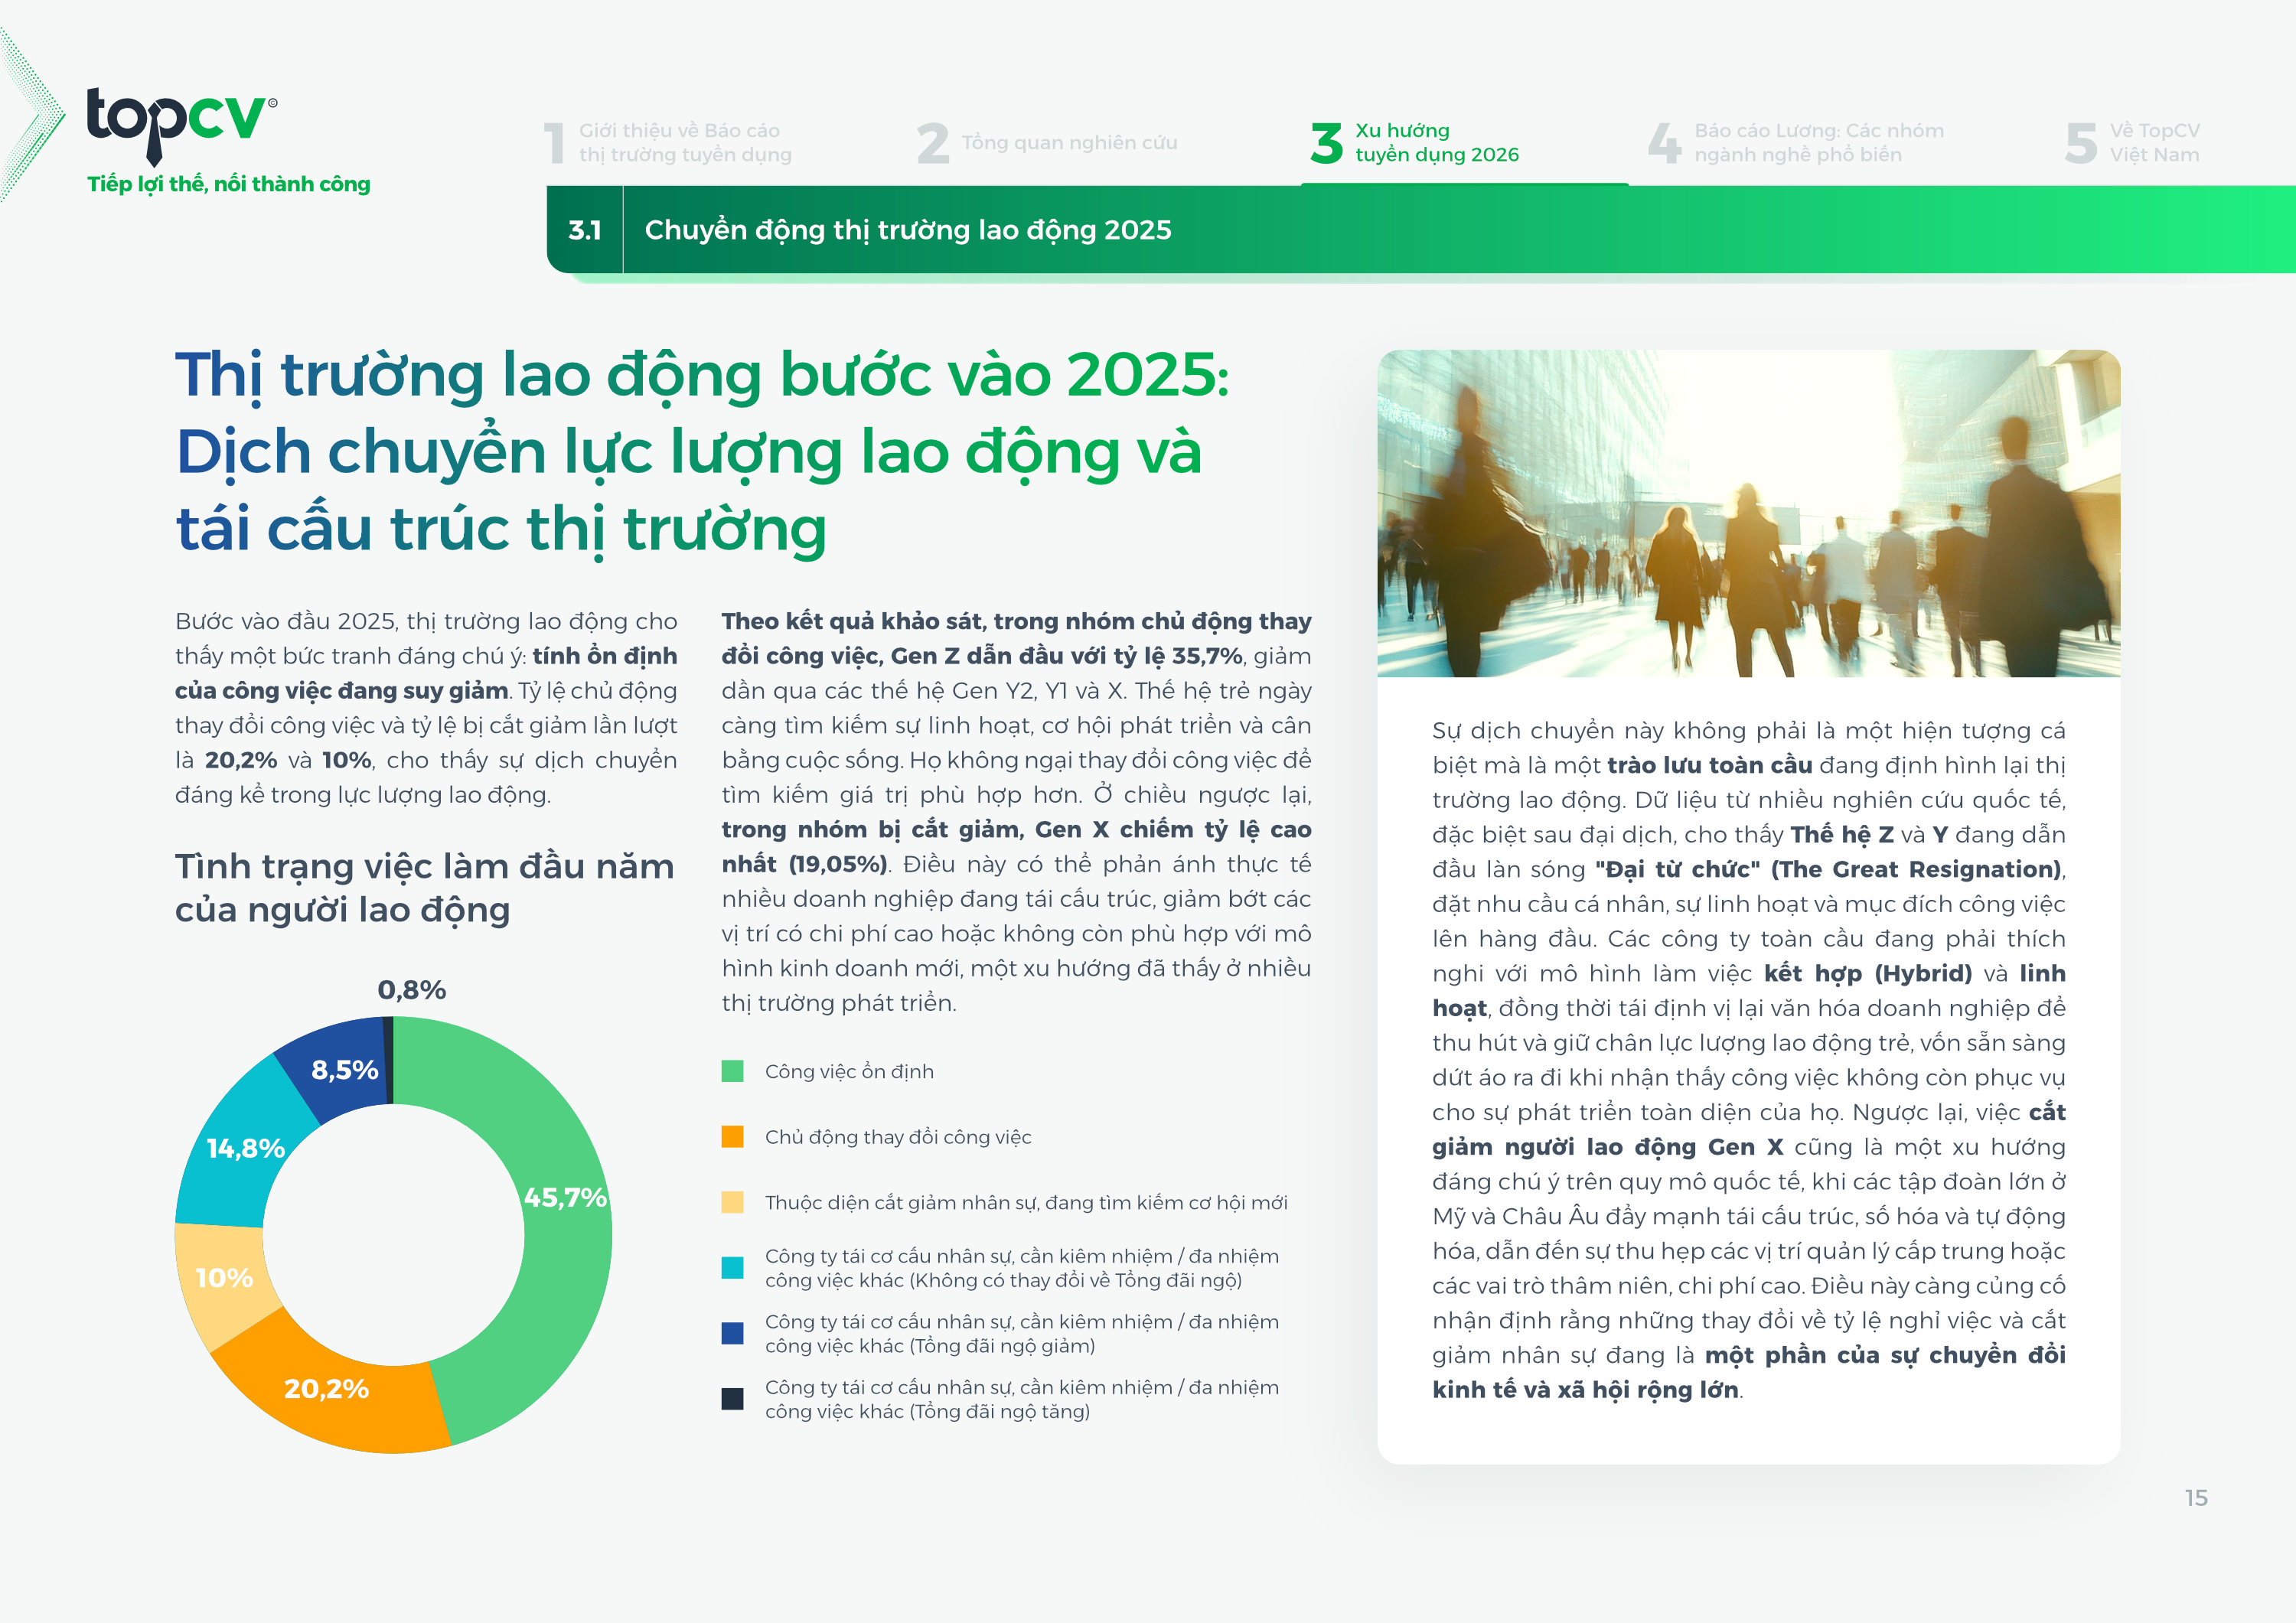Select the 14,8% cyan chart segment
The height and width of the screenshot is (1623, 2296).
[x=245, y=1148]
